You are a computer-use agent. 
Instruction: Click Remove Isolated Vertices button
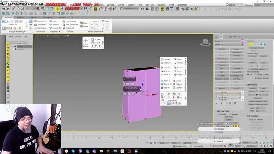258,101
